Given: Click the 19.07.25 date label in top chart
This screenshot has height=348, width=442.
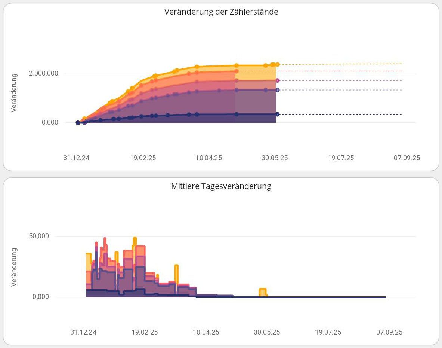Looking at the screenshot, I should 341,158.
